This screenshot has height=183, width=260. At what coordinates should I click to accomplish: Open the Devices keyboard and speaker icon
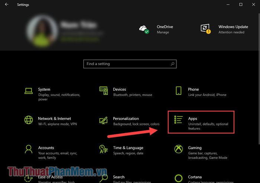pyautogui.click(x=104, y=91)
